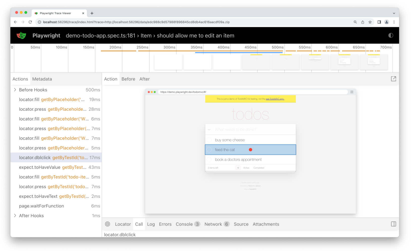Click the hamburger menu in the snapshot browser

[352, 92]
